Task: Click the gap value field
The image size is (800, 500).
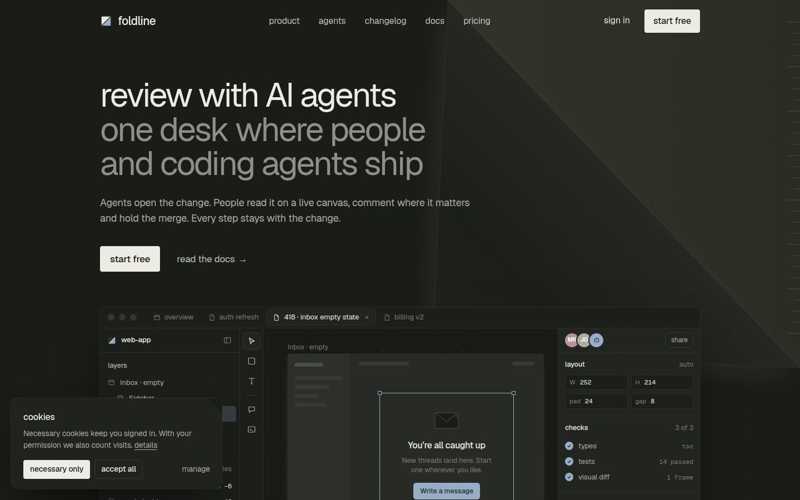Action: (x=662, y=401)
